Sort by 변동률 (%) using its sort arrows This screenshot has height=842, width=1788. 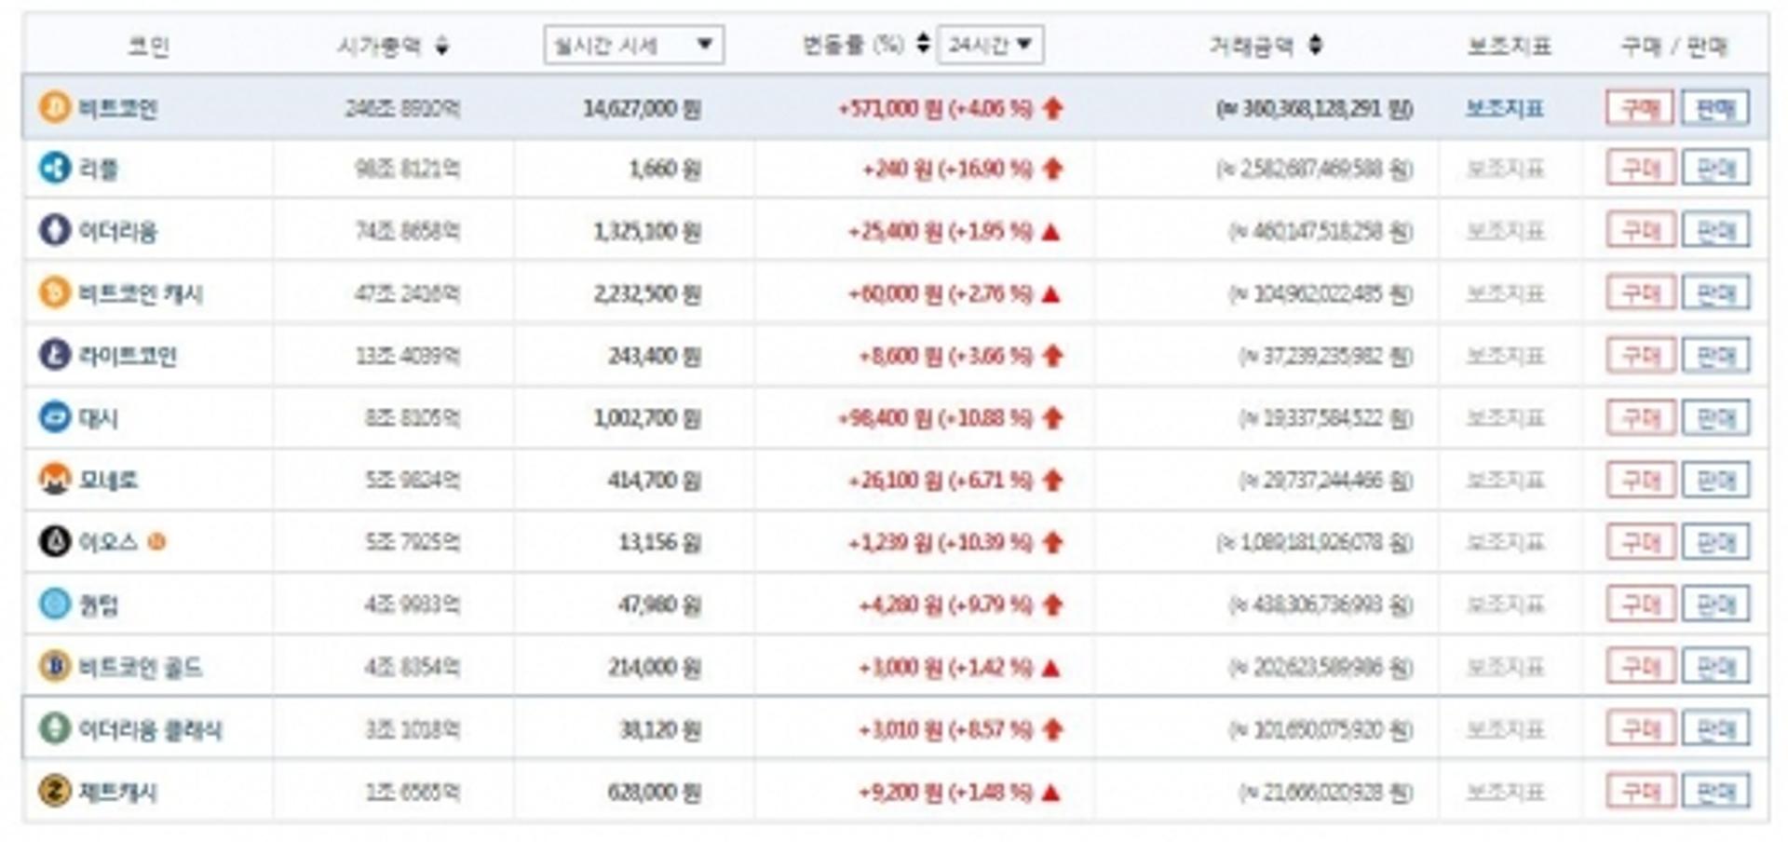click(x=923, y=44)
